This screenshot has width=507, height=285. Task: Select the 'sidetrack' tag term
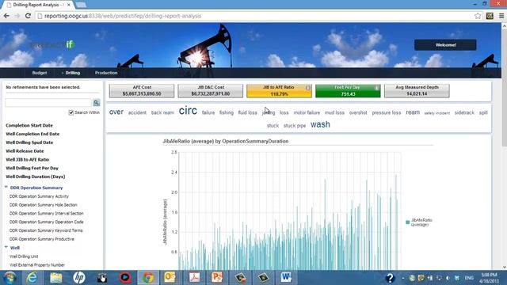[x=464, y=112]
